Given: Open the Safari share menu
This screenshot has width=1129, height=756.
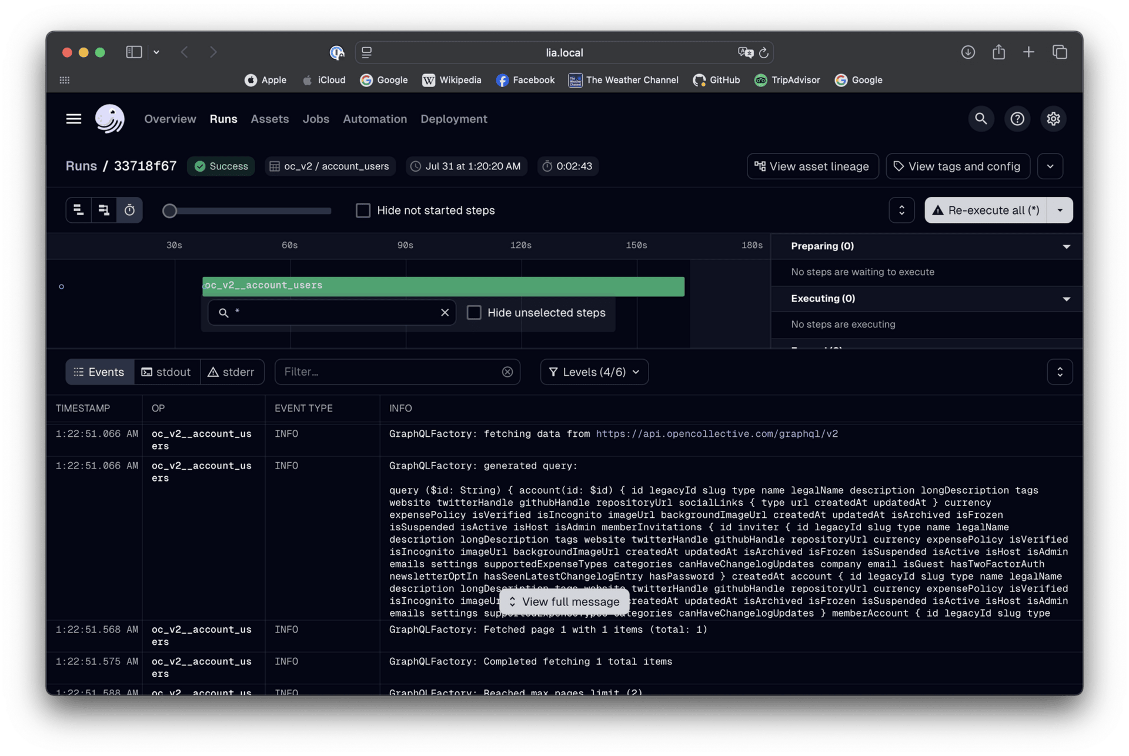Looking at the screenshot, I should pos(998,52).
